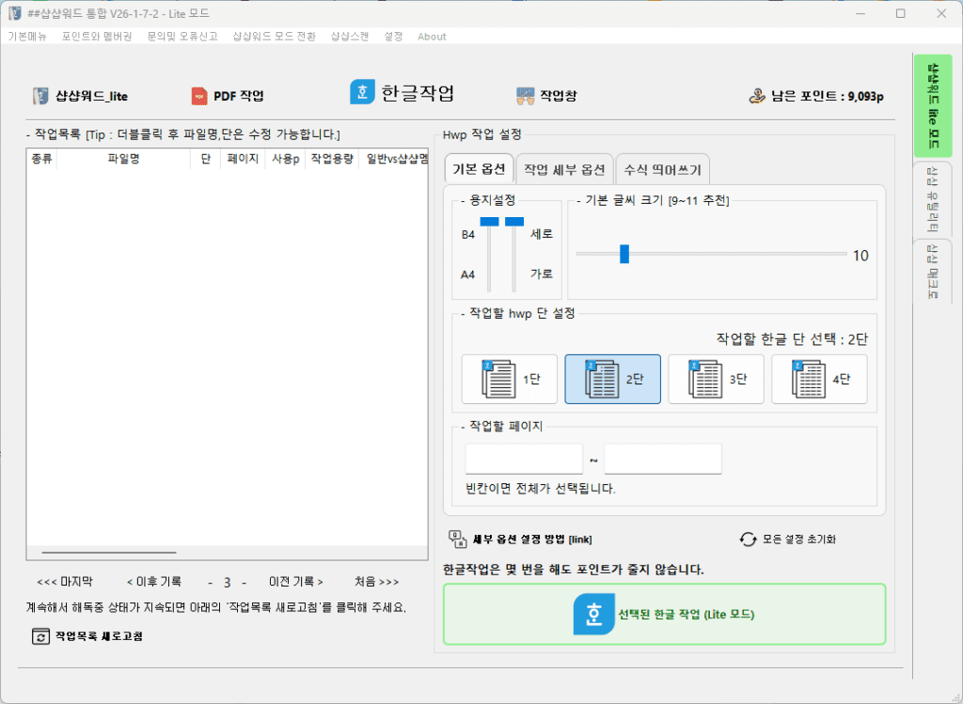Viewport: 963px width, 704px height.
Task: Click the points icon next to 남은 포인트
Action: (755, 96)
